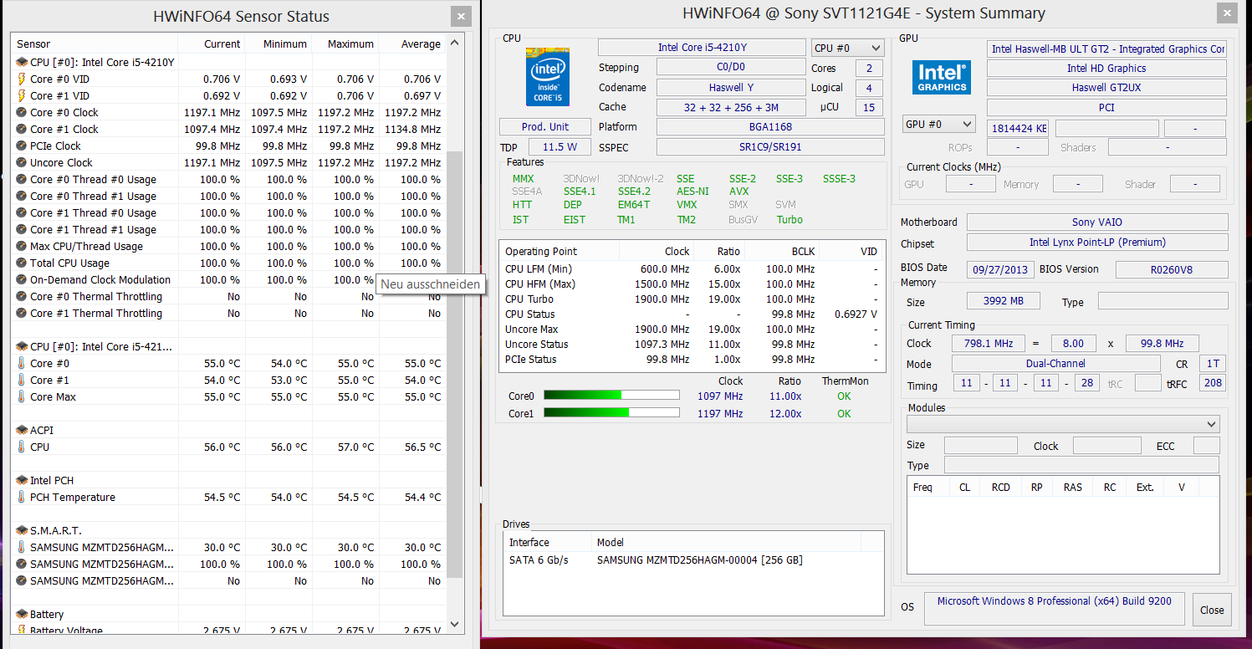Click the Codename field showing Haswell Y
Viewport: 1252px width, 649px height.
pyautogui.click(x=731, y=87)
